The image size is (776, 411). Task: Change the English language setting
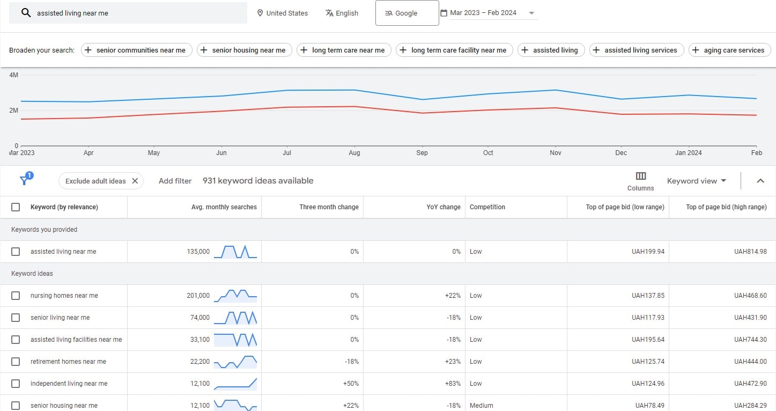click(342, 13)
